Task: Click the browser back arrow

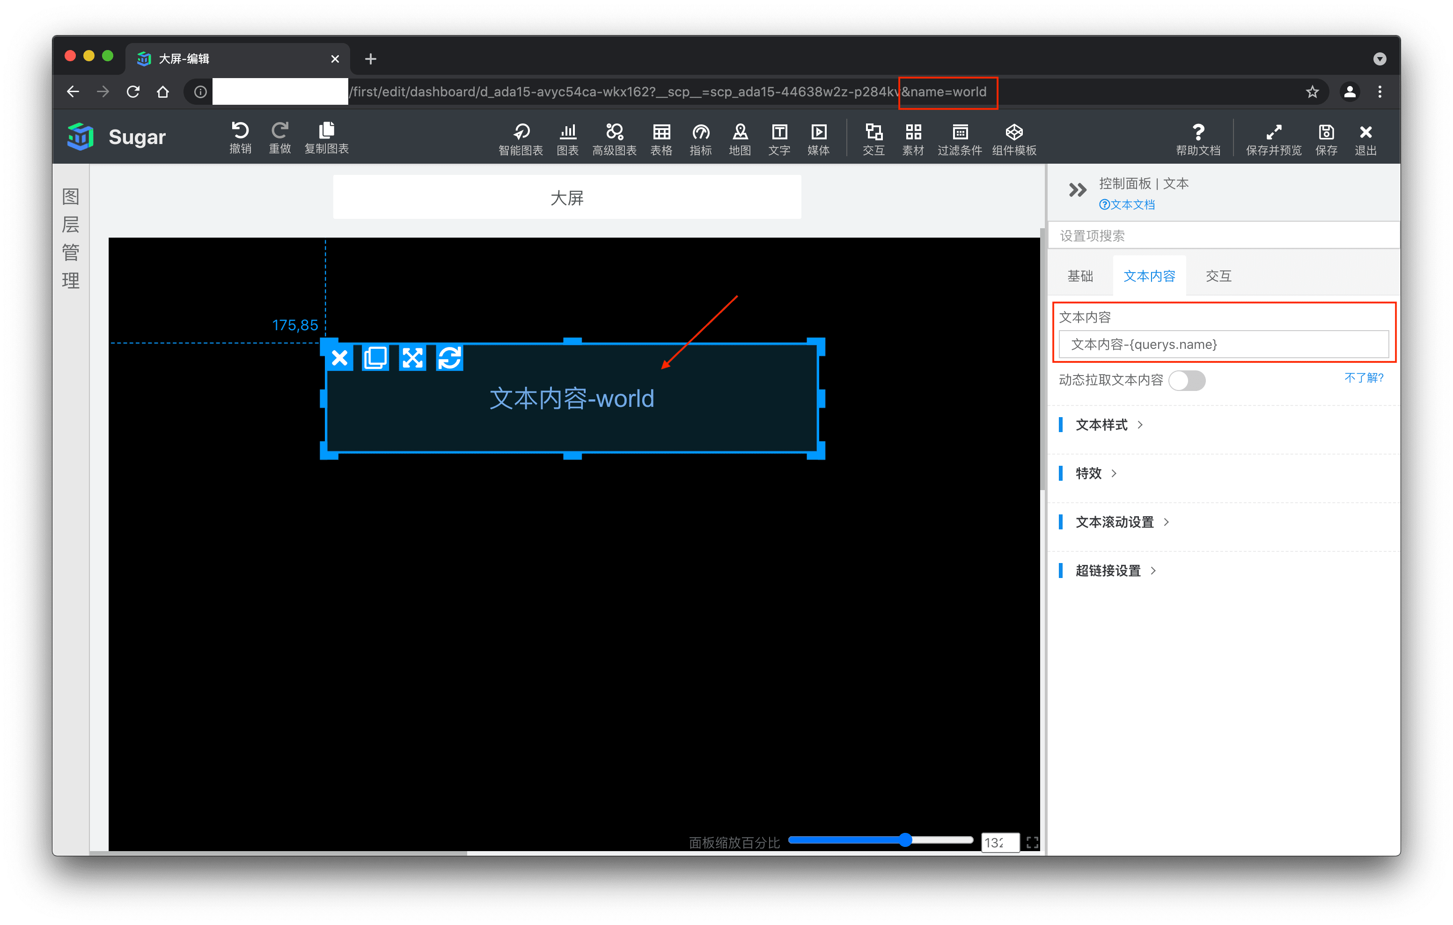Action: click(73, 92)
